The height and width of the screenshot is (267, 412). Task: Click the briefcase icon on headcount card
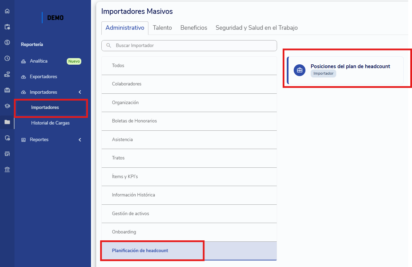point(300,70)
